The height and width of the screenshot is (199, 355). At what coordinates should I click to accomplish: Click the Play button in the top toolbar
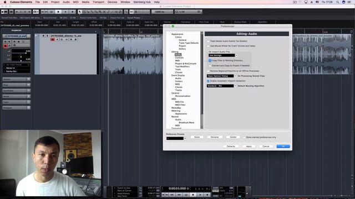(x=65, y=12)
